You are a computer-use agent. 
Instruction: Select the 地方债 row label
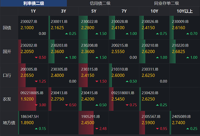(x=9, y=123)
